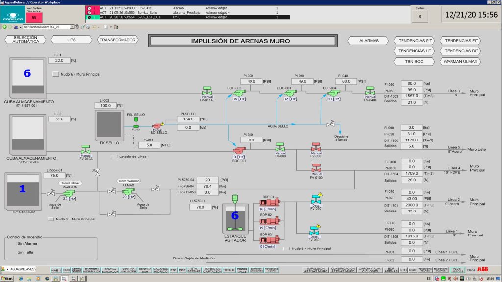
Task: Toggle Nudo 1 - Muro Principal checkbox
Action: point(50,219)
